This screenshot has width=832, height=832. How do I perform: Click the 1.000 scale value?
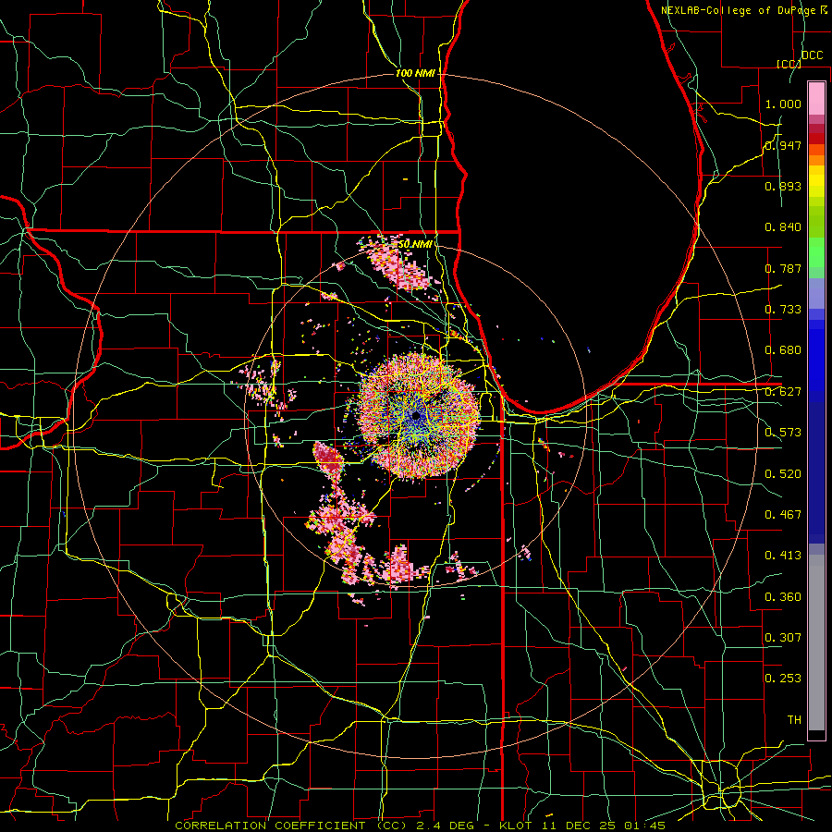pyautogui.click(x=783, y=104)
